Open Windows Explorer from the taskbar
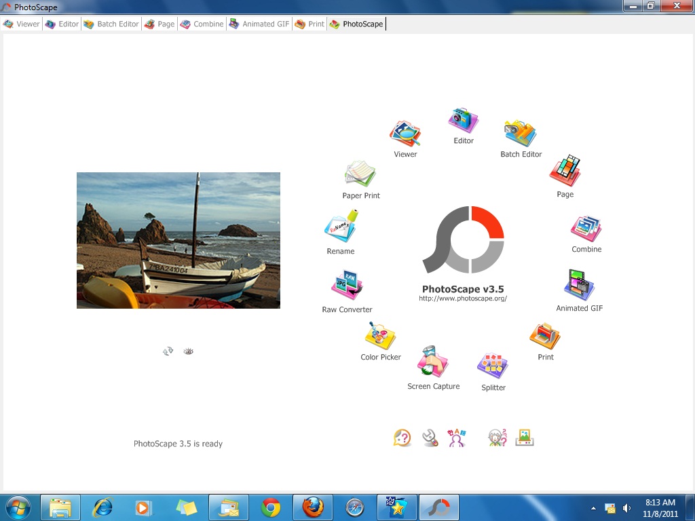This screenshot has width=695, height=521. pyautogui.click(x=60, y=507)
